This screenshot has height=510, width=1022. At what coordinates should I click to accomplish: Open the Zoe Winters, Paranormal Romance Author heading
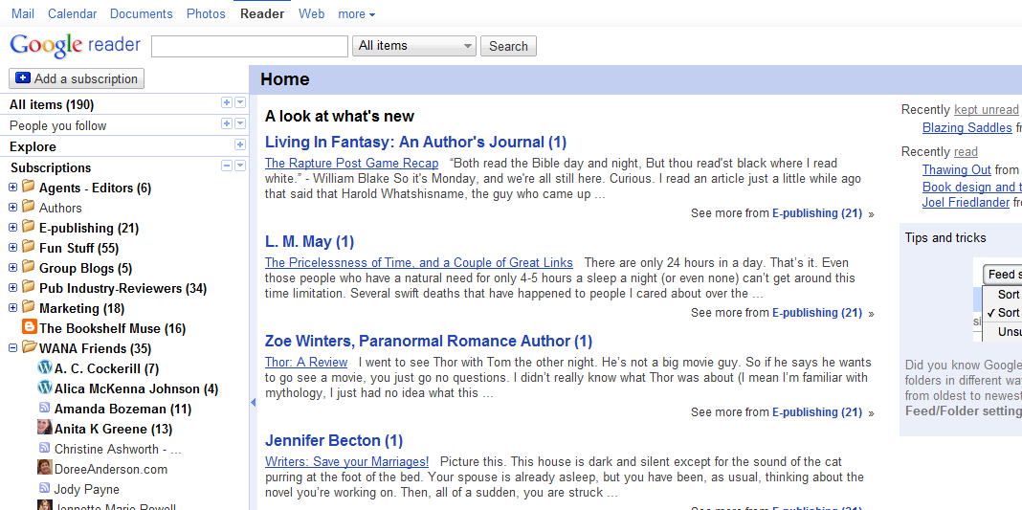(428, 341)
